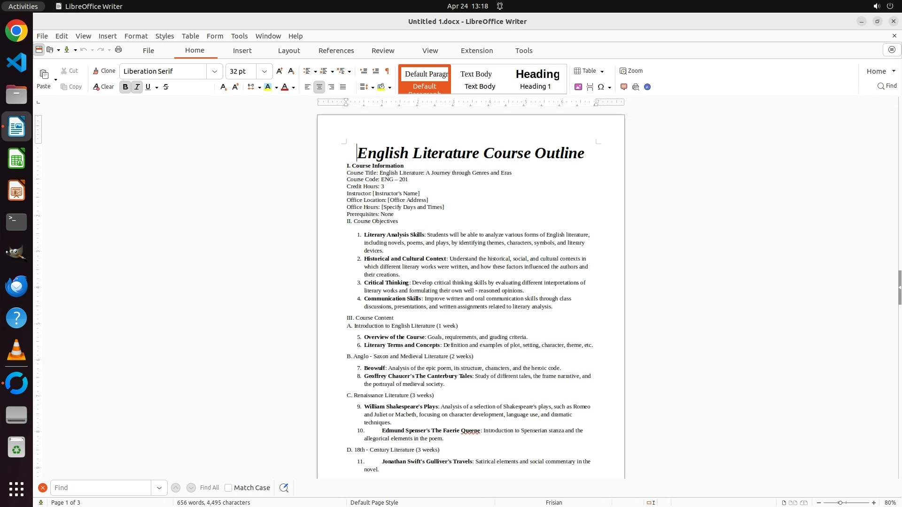This screenshot has height=507, width=902.
Task: Expand the Table dropdown arrow
Action: (x=602, y=71)
